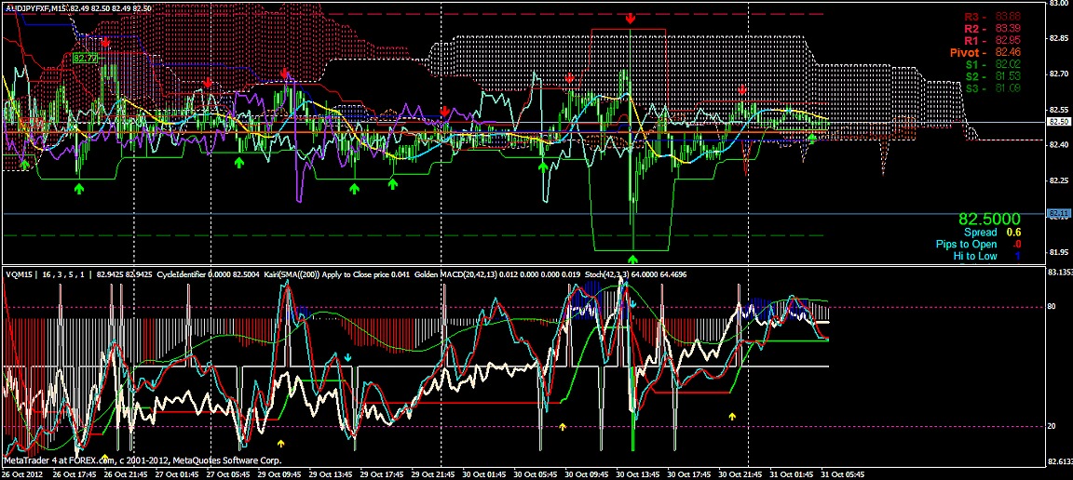Click red sell arrow atop the tallest price spike

631,18
